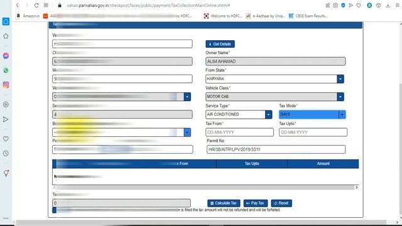Open the sidebar flow send arrow icon
402x226 pixels.
[x=6, y=119]
